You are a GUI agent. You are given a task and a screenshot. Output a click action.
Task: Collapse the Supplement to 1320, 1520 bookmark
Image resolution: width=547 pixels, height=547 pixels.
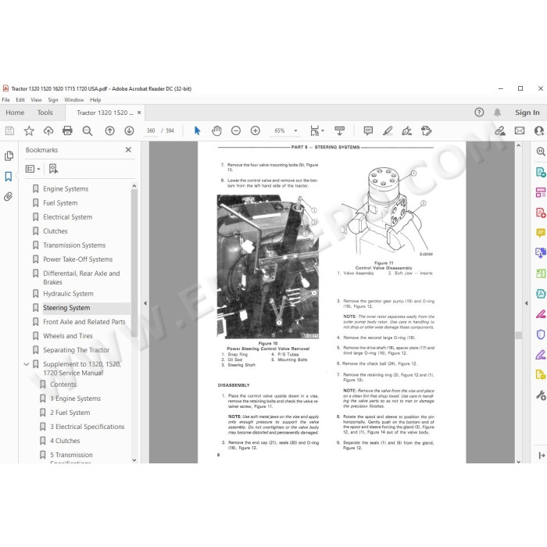point(26,364)
